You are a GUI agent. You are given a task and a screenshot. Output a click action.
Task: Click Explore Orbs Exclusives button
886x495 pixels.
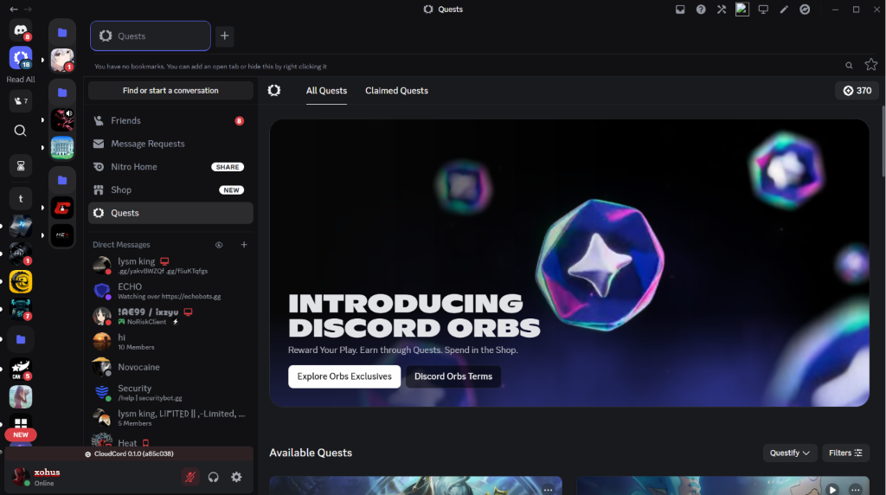[344, 376]
